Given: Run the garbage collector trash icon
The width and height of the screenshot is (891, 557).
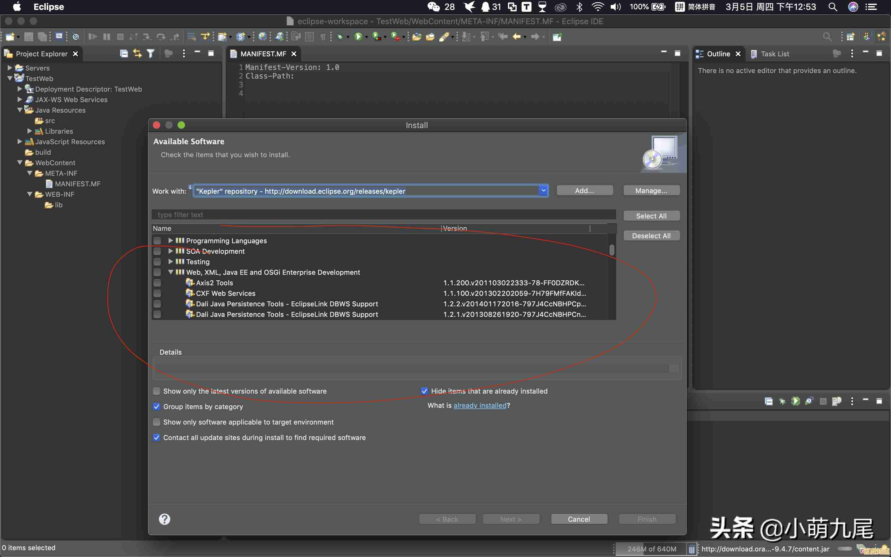Looking at the screenshot, I should click(691, 549).
